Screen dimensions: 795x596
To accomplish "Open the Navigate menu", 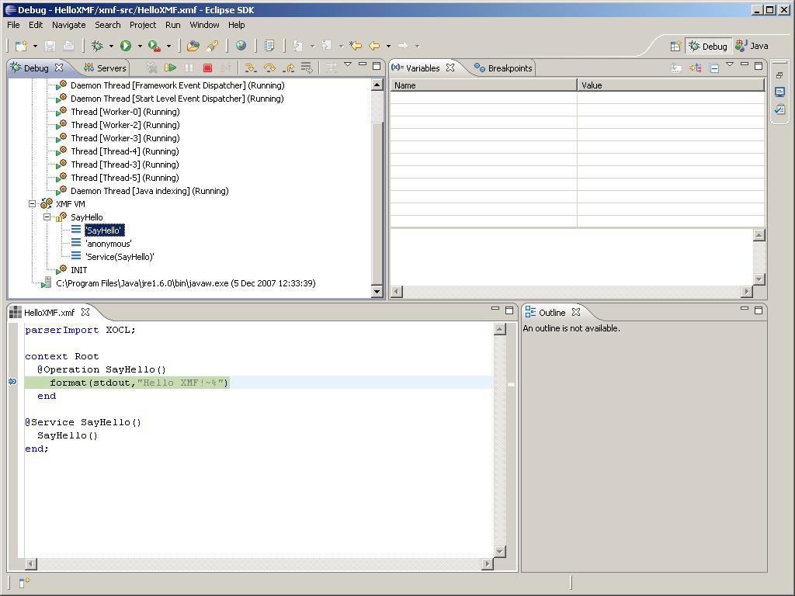I will [68, 25].
